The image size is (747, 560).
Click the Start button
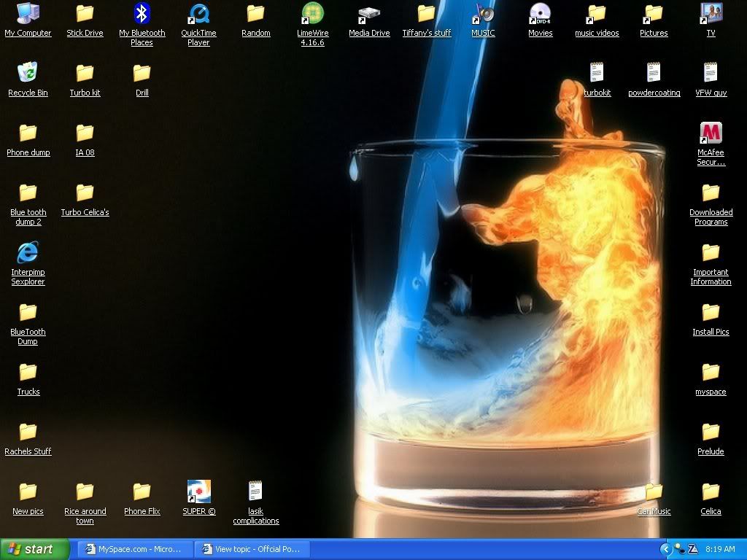point(35,549)
